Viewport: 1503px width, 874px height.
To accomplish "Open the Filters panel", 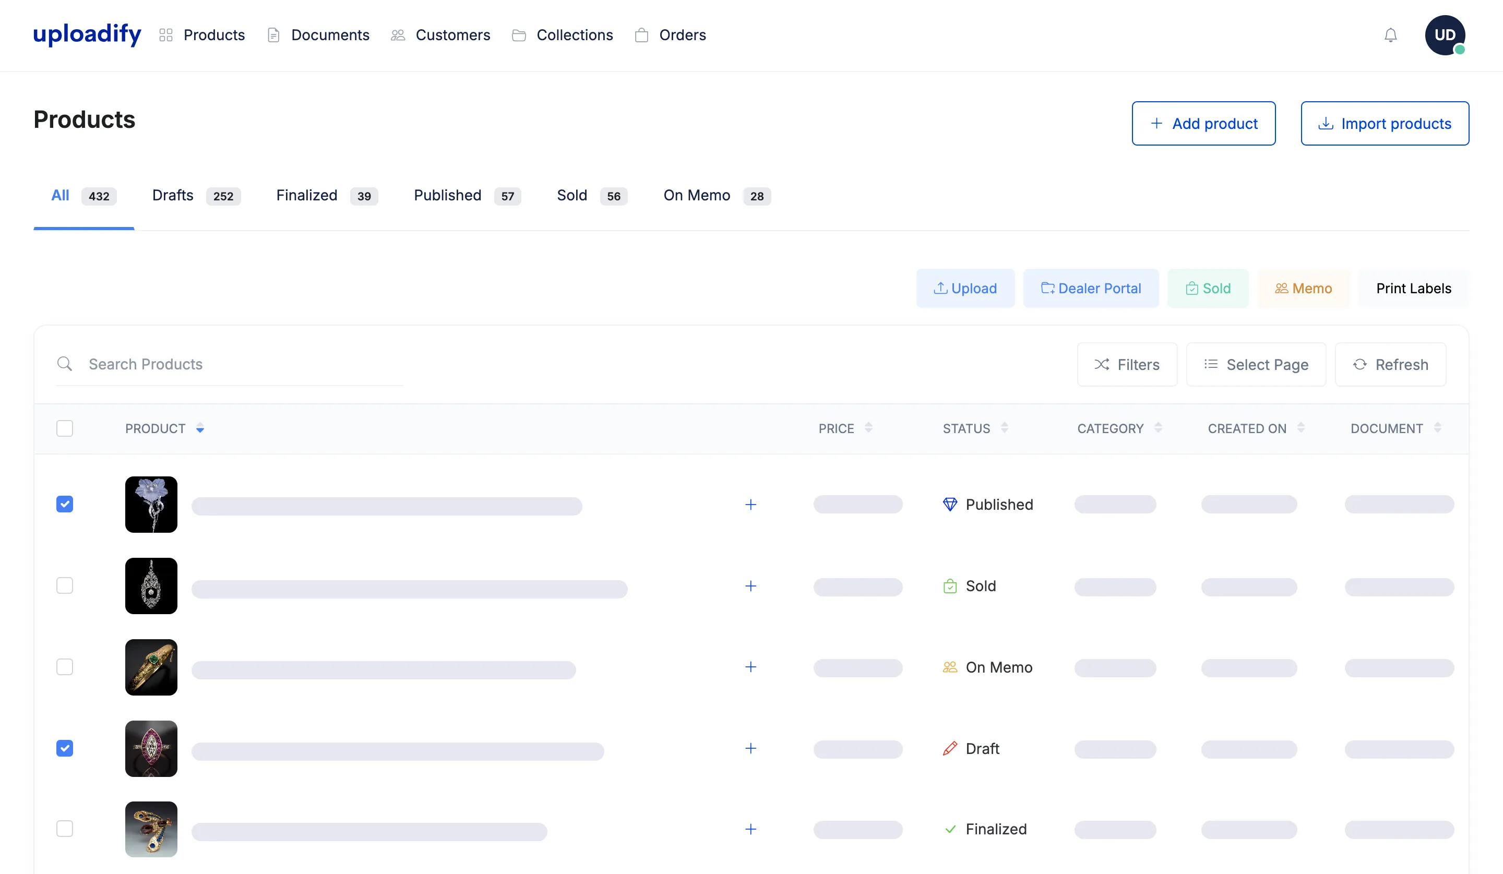I will click(x=1127, y=364).
